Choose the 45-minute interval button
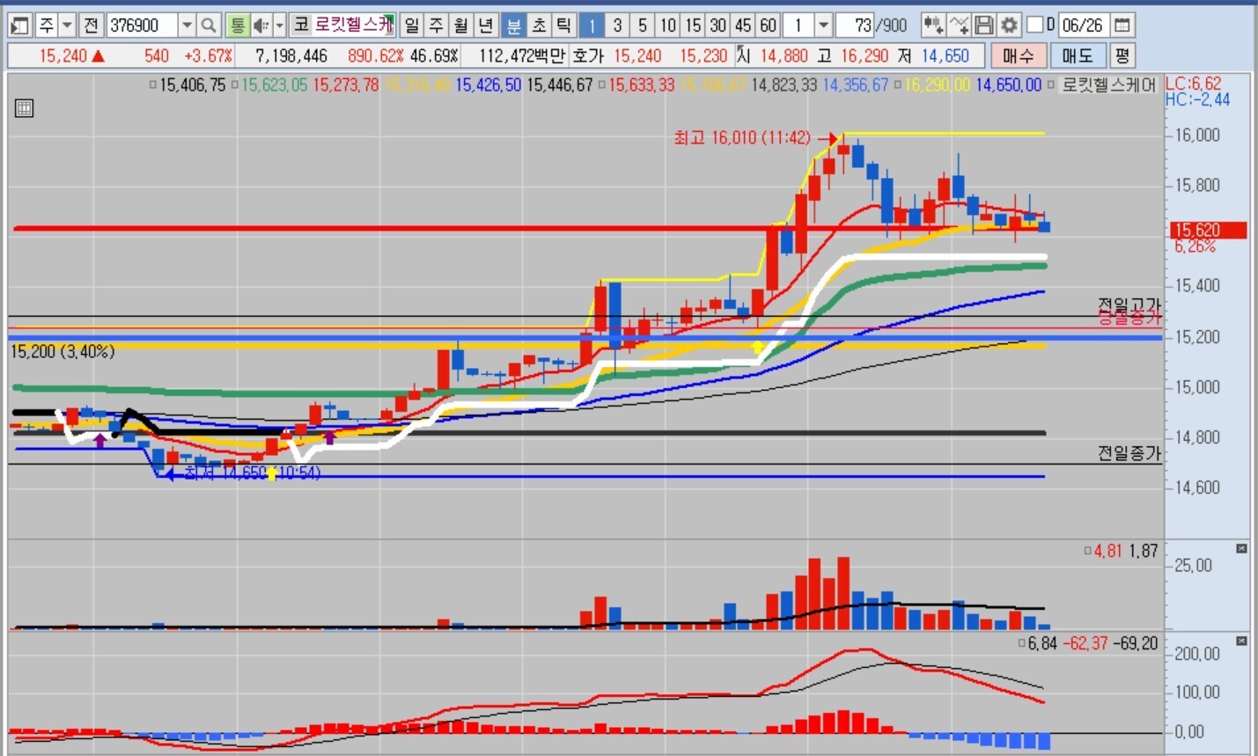 click(x=744, y=25)
